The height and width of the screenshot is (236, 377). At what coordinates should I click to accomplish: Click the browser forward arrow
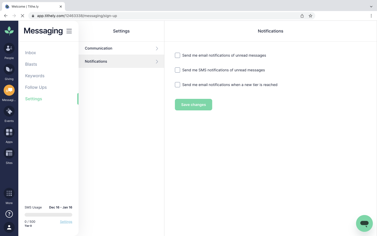(x=14, y=16)
